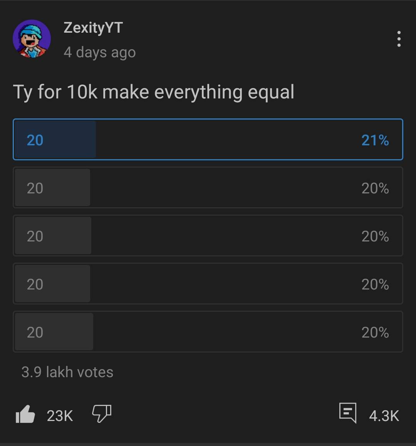Vote for the second poll option
416x446 pixels.
[208, 188]
